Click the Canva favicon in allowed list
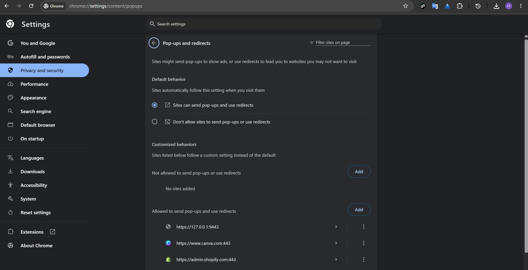The height and width of the screenshot is (270, 528). (168, 243)
